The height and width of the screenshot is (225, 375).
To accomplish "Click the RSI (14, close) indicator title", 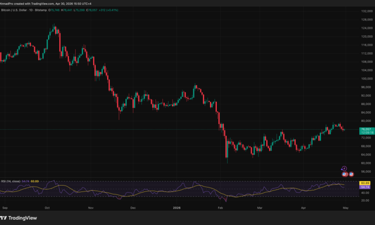I will 11,181.
